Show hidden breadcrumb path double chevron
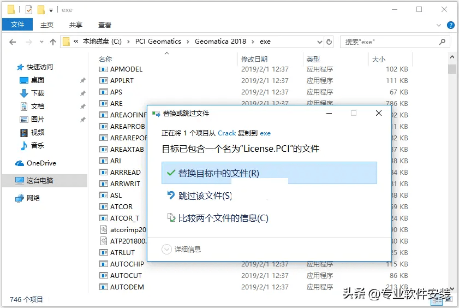459x308 pixels. [x=76, y=42]
